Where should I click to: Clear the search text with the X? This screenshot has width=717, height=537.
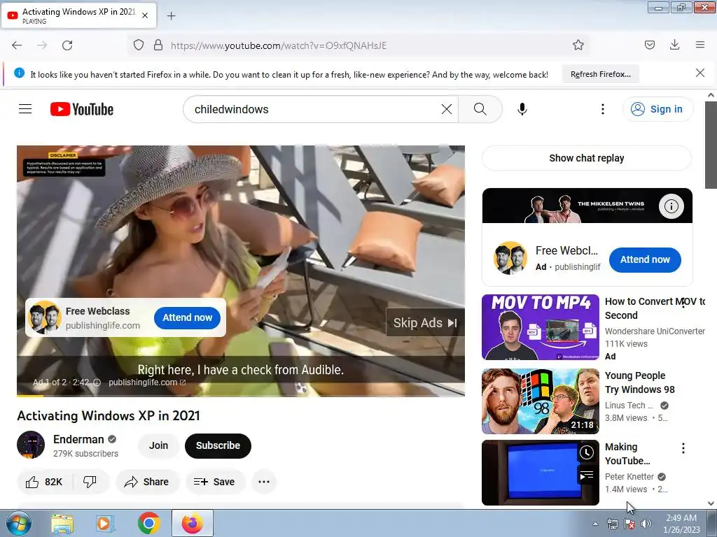coord(446,109)
